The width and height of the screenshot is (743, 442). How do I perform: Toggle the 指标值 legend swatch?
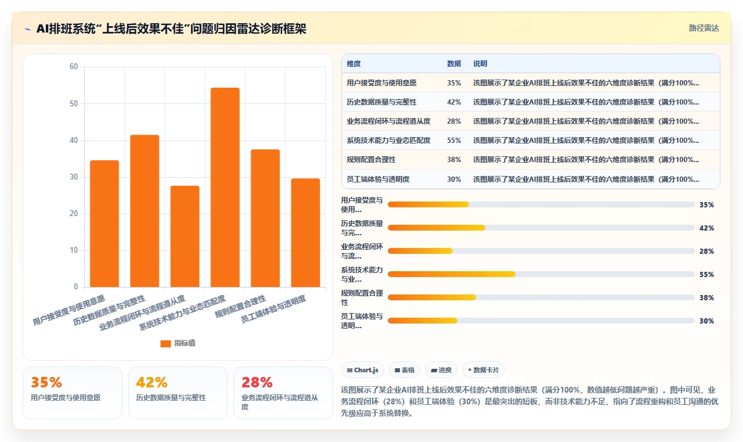click(165, 343)
